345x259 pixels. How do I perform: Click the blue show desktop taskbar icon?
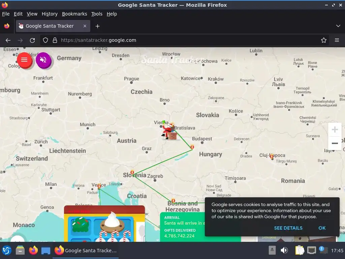[x=46, y=251]
